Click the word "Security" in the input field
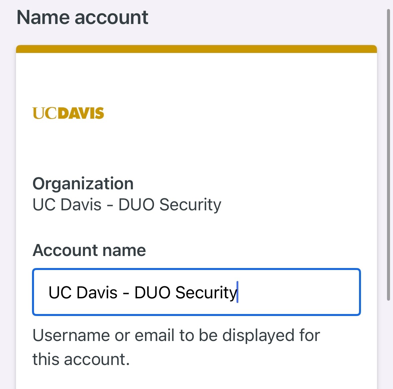 [206, 293]
